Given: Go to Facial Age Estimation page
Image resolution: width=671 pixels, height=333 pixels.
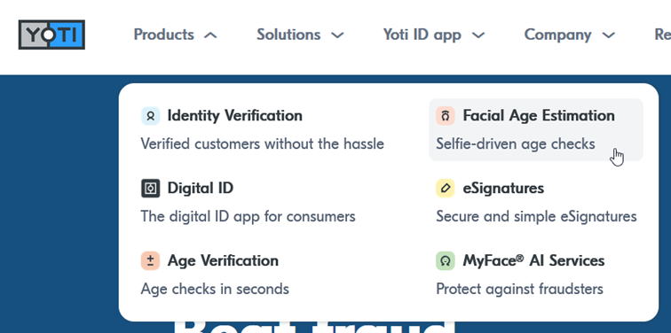Looking at the screenshot, I should (539, 116).
